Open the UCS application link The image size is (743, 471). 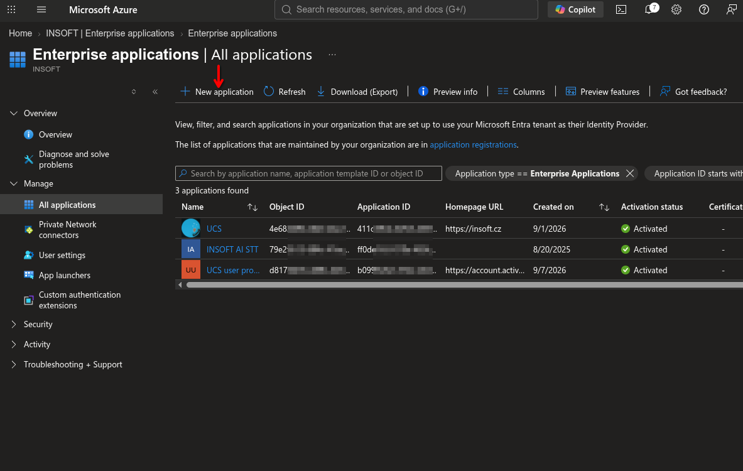click(214, 229)
